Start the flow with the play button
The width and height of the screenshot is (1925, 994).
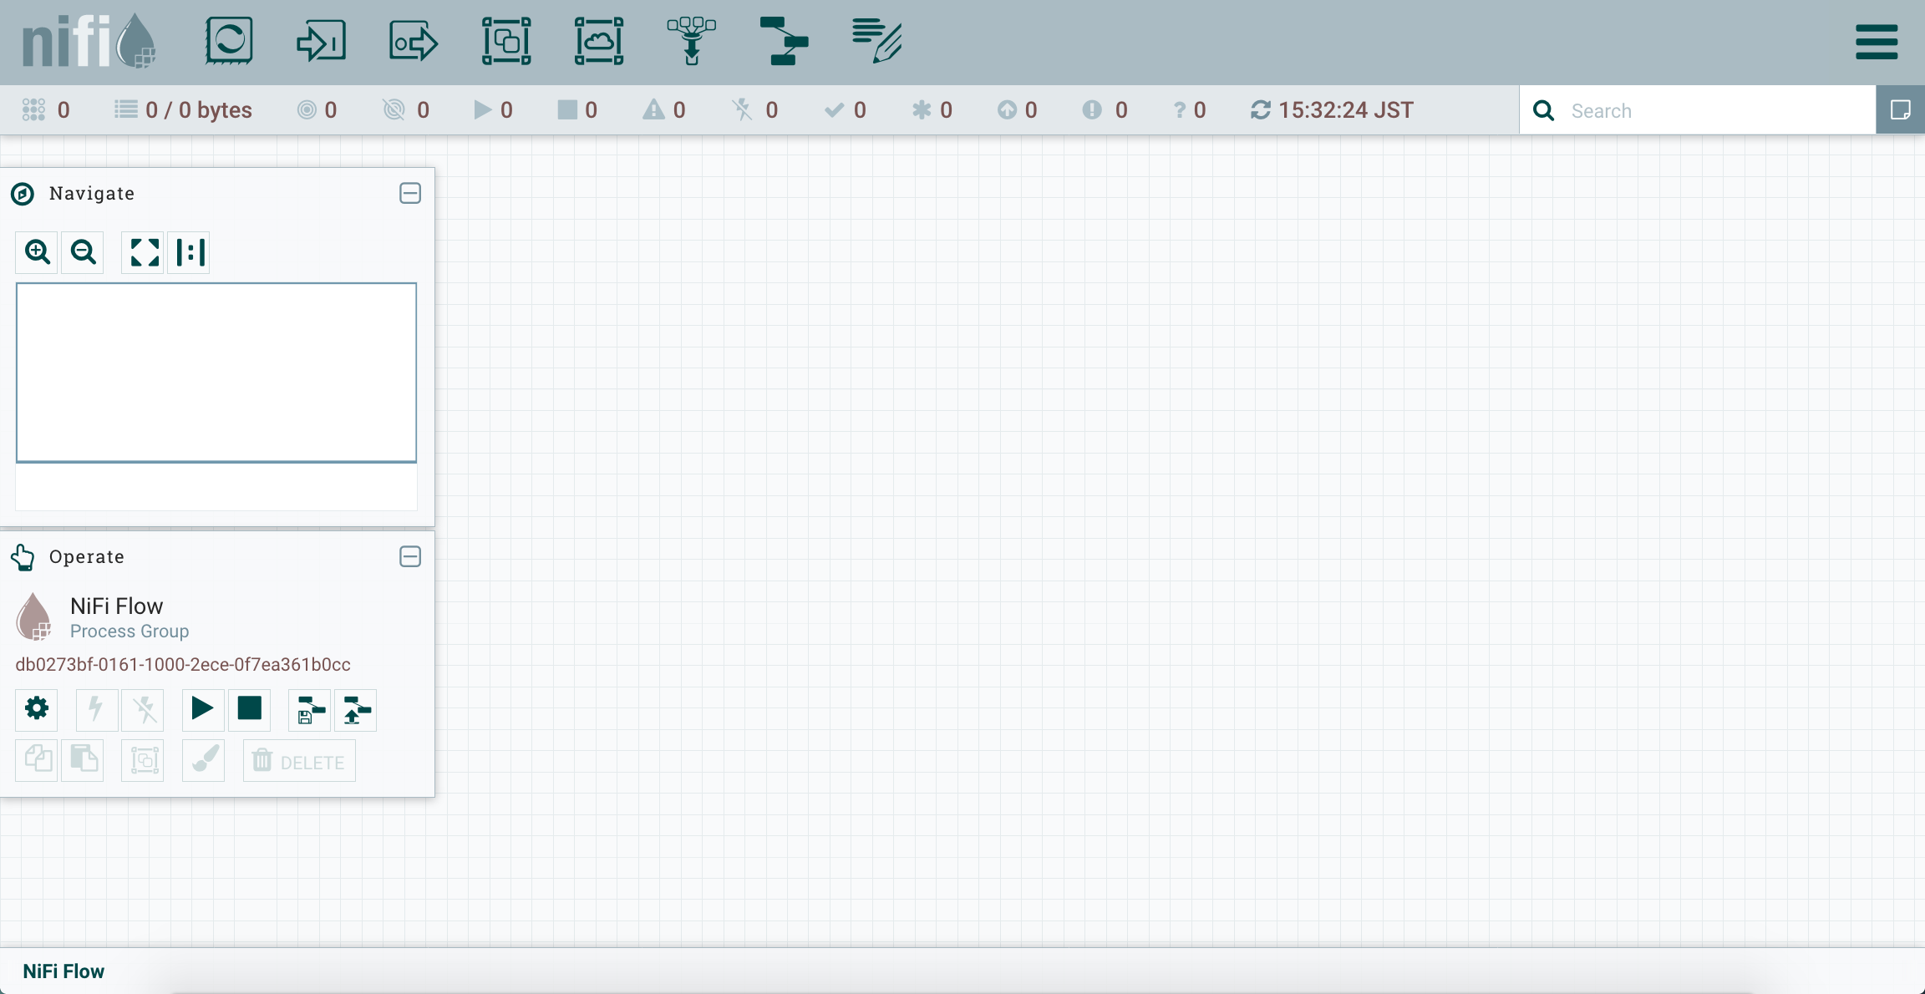[202, 709]
